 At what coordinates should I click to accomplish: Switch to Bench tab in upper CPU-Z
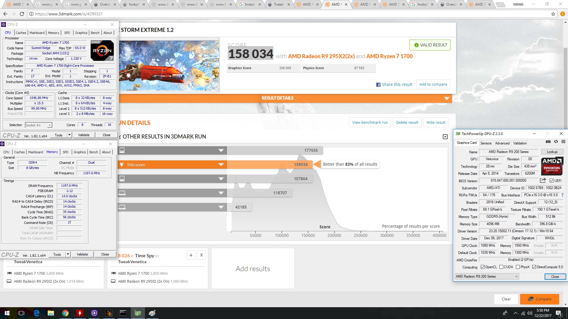pos(95,33)
